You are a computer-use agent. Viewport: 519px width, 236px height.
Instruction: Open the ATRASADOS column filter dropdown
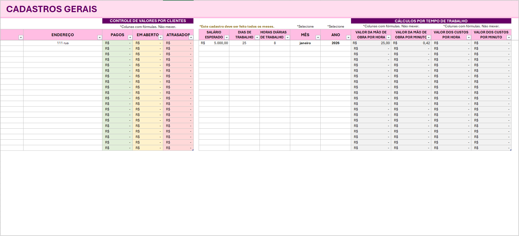191,38
